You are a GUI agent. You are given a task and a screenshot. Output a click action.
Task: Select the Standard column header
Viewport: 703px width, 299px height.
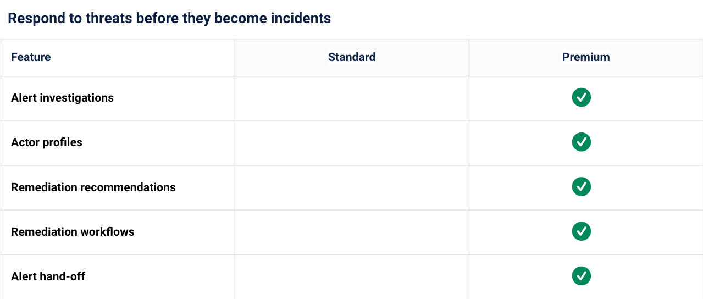(352, 57)
